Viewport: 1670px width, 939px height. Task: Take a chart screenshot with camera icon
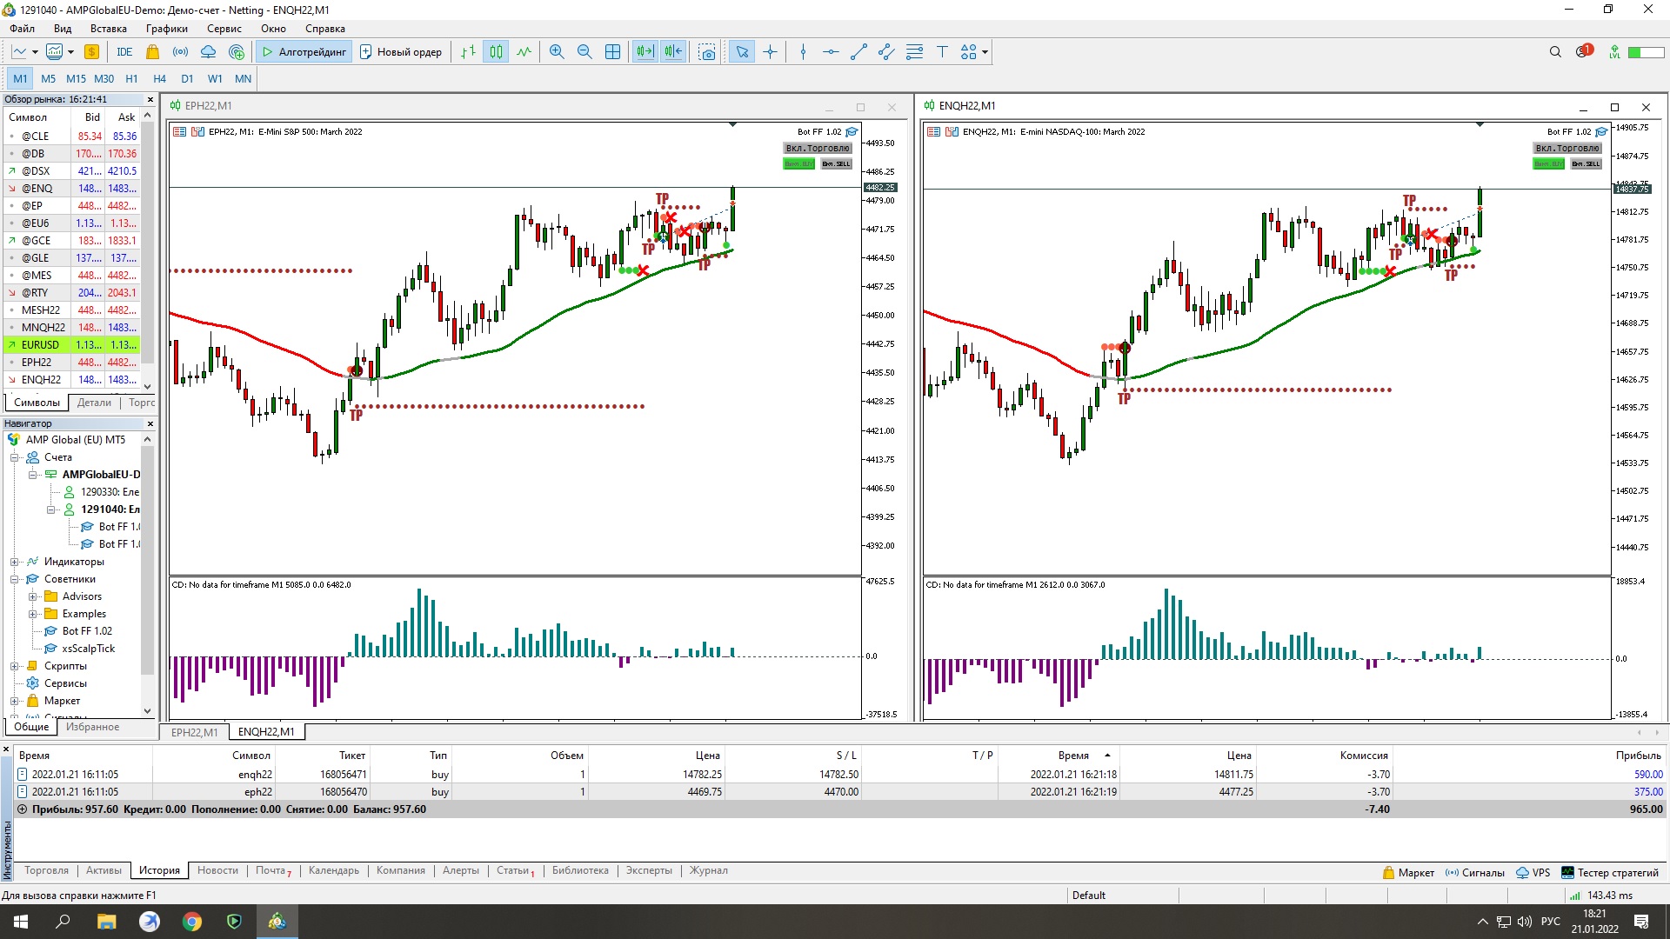707,52
